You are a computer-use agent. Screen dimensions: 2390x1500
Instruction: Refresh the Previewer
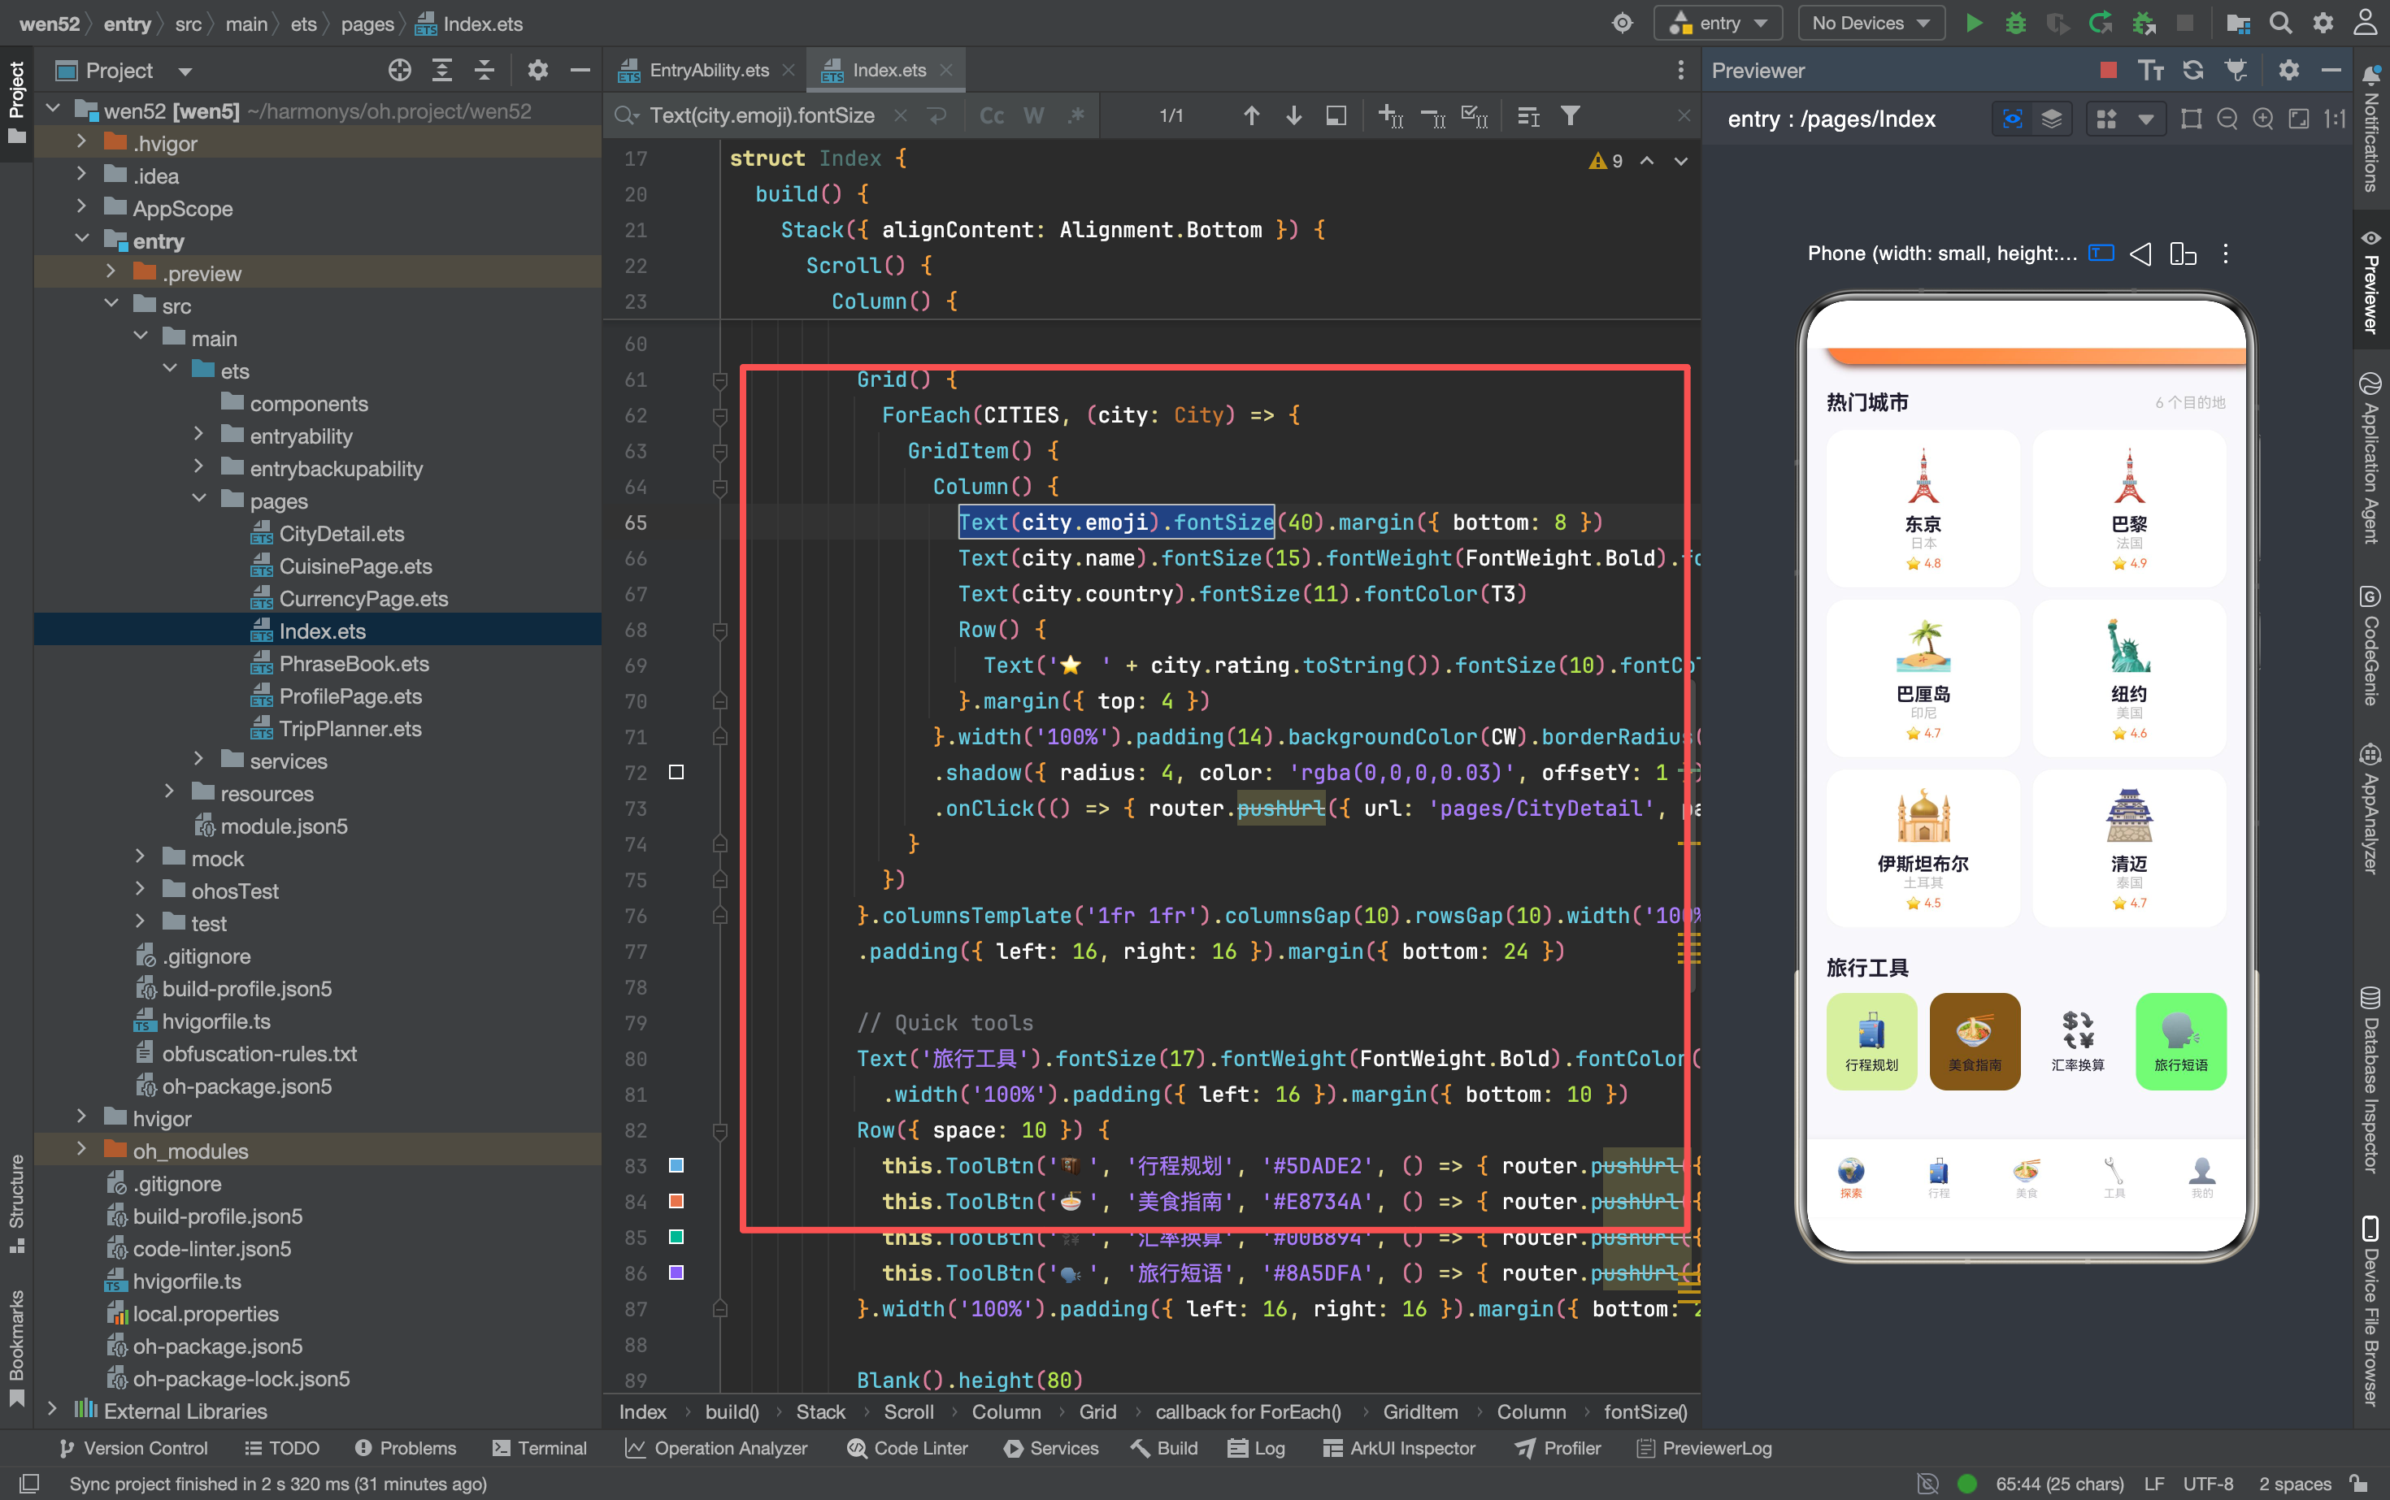pyautogui.click(x=2192, y=69)
